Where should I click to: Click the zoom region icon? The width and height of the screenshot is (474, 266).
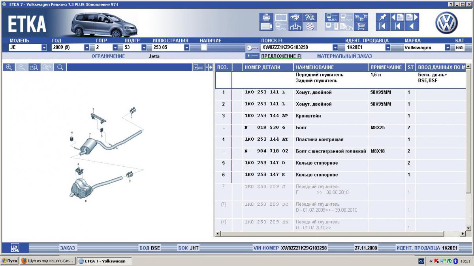pos(34,67)
